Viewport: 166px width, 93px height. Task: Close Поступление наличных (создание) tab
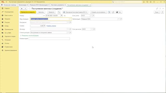click(x=90, y=5)
